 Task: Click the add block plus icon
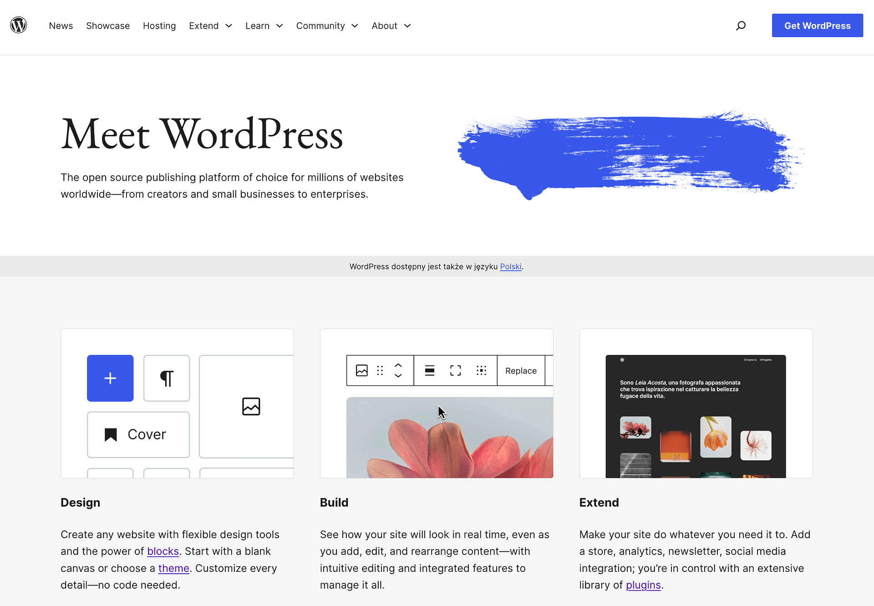tap(110, 378)
